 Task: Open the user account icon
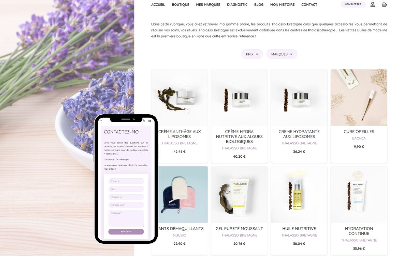pyautogui.click(x=372, y=4)
